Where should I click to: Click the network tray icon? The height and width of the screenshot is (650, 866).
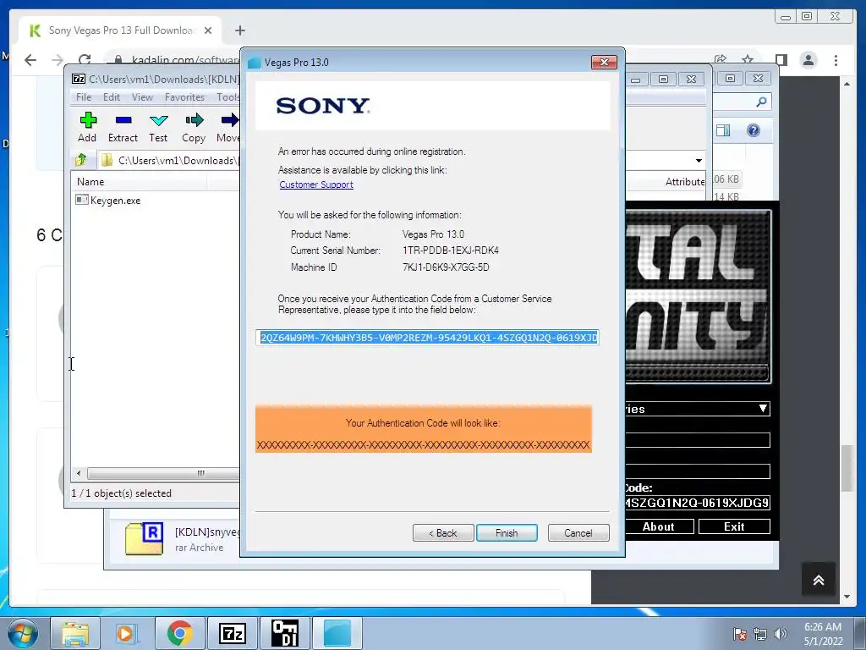[x=760, y=634]
